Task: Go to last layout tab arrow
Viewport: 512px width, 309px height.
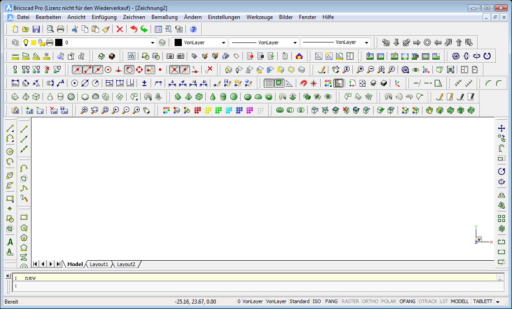Action: [58, 264]
